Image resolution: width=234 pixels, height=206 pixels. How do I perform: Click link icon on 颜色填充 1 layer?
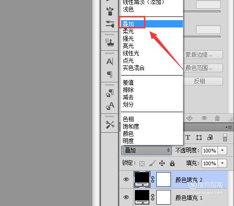tap(153, 197)
